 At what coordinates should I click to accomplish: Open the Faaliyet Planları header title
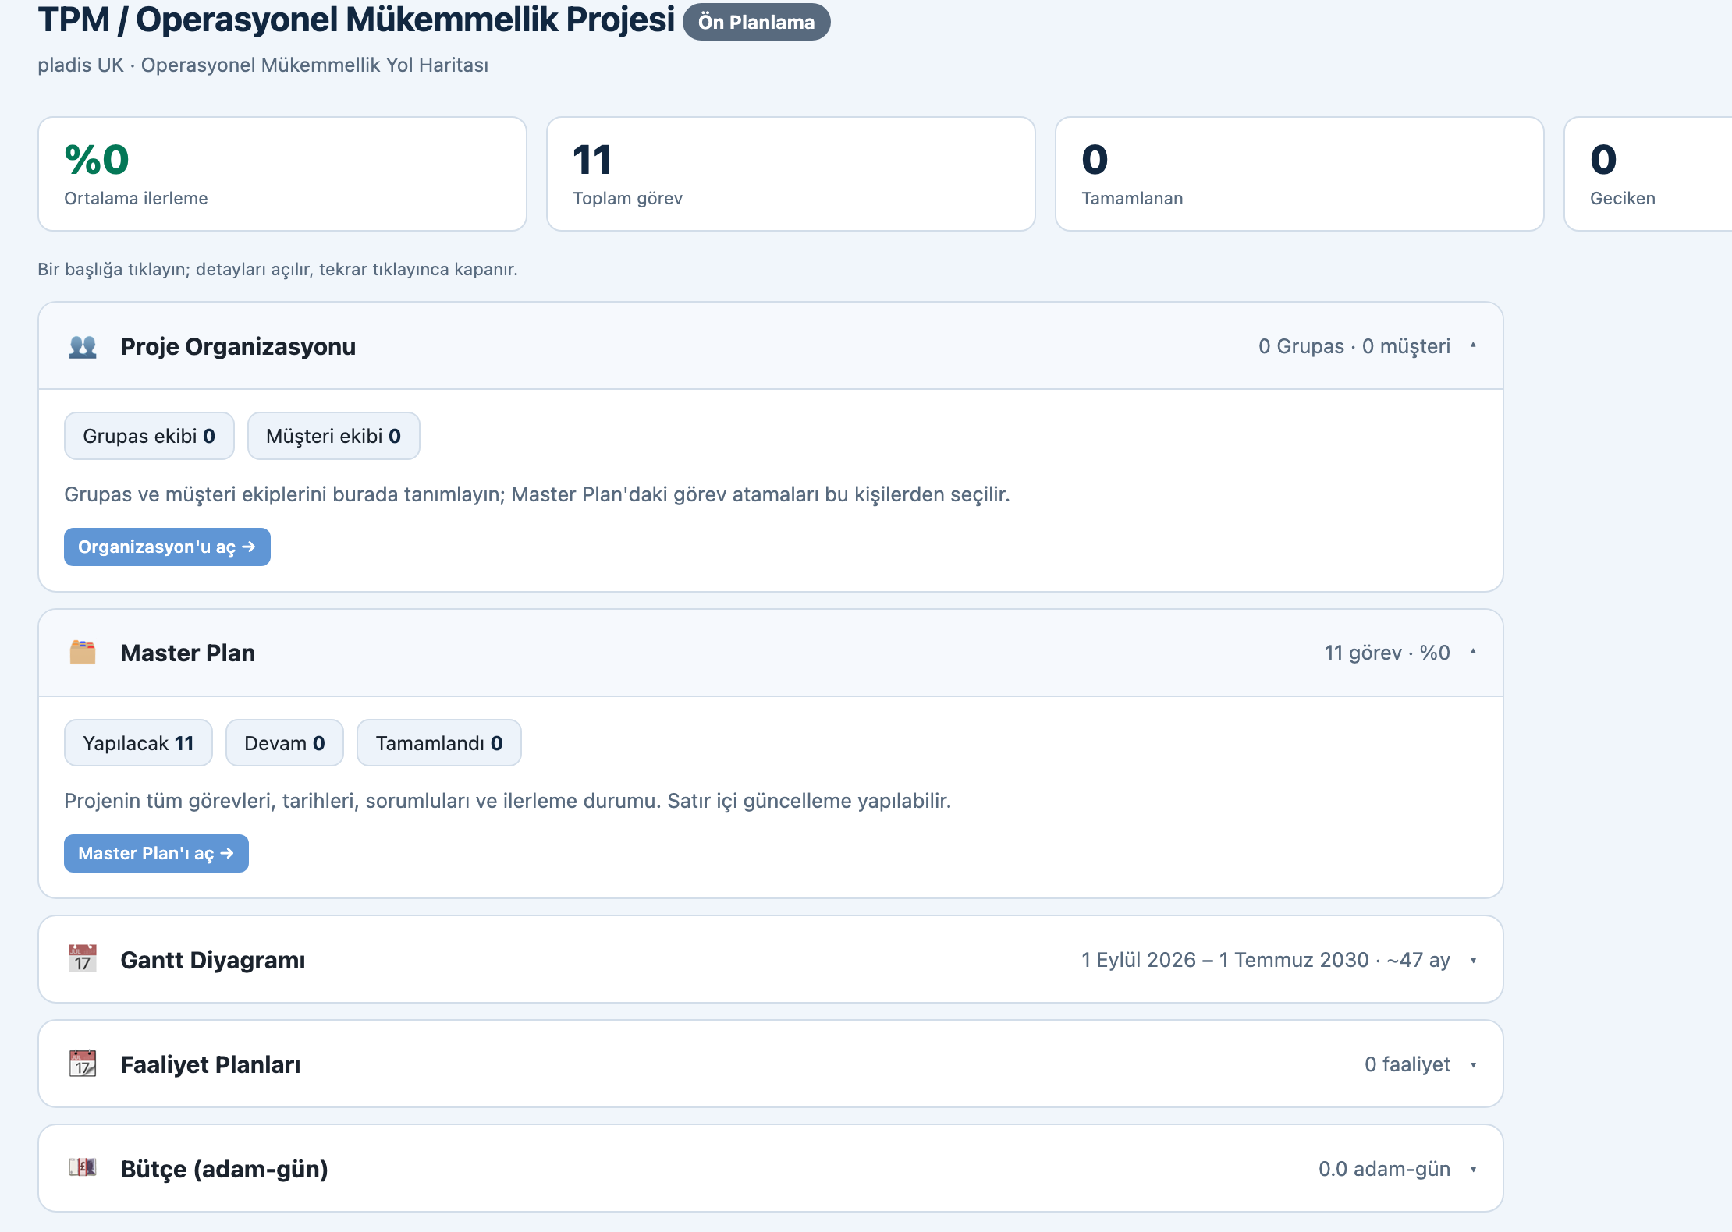click(211, 1064)
